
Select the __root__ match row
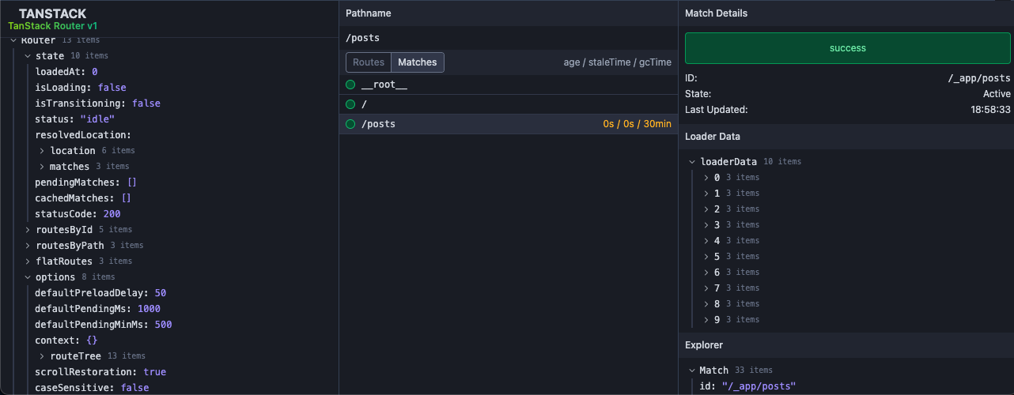click(x=509, y=85)
